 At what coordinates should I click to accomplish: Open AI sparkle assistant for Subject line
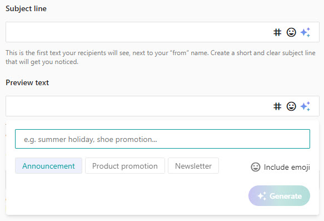point(305,32)
